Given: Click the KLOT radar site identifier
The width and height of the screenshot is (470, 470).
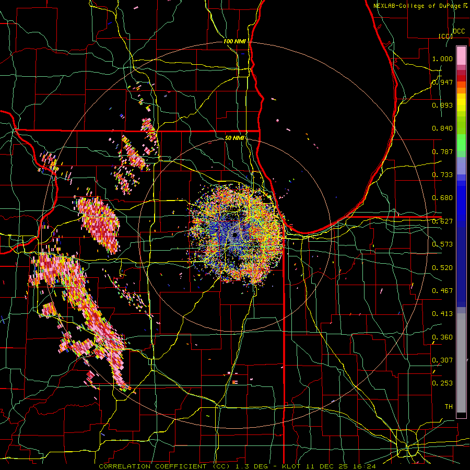Looking at the screenshot, I should [292, 466].
